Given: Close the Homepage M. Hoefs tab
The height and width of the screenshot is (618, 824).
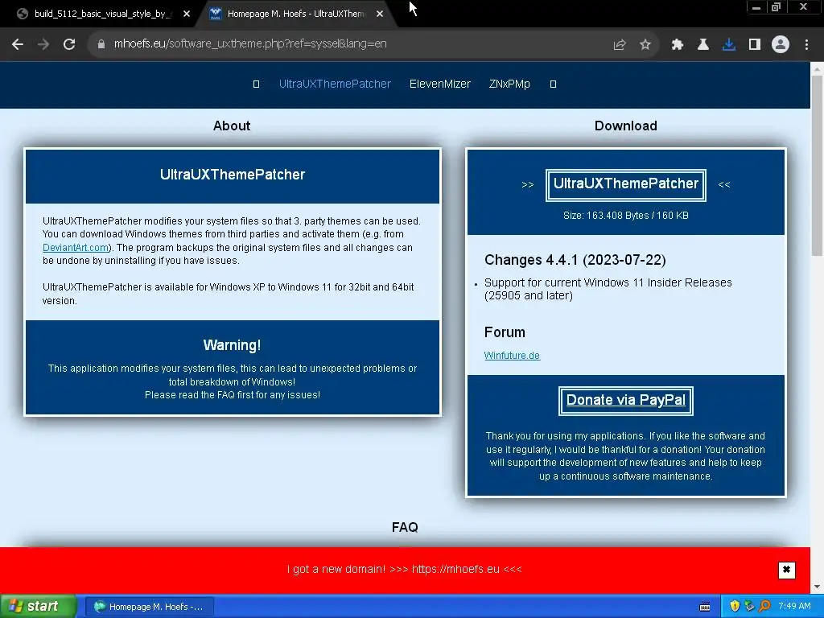Looking at the screenshot, I should coord(380,14).
